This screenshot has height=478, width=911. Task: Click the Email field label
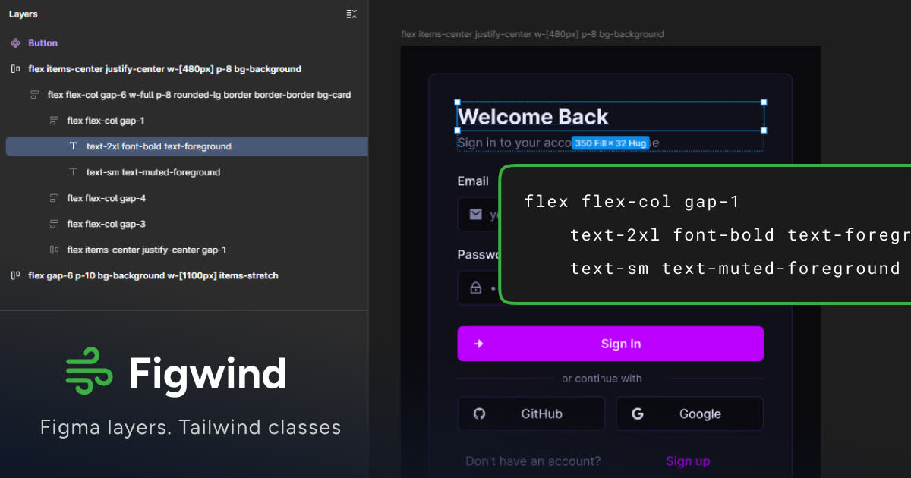(473, 181)
